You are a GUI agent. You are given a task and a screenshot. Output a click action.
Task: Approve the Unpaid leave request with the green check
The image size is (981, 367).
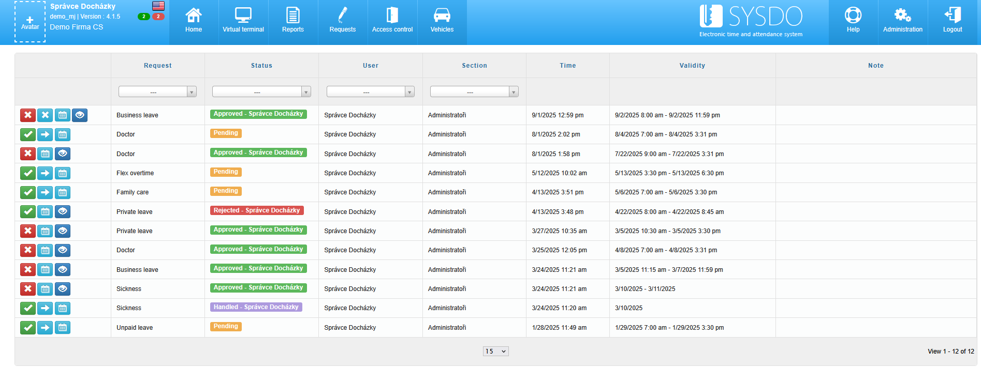(x=28, y=327)
